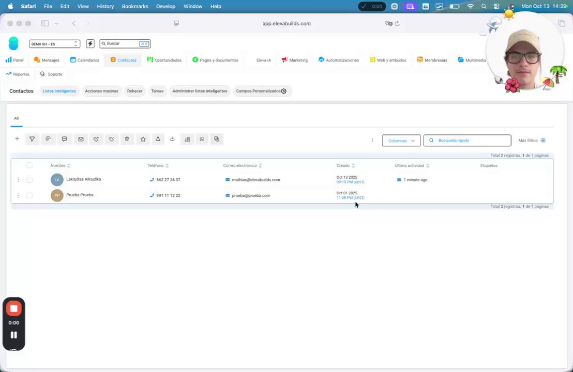Screen dimensions: 573x372
Task: Open the funnel filter tool
Action: [x=32, y=139]
